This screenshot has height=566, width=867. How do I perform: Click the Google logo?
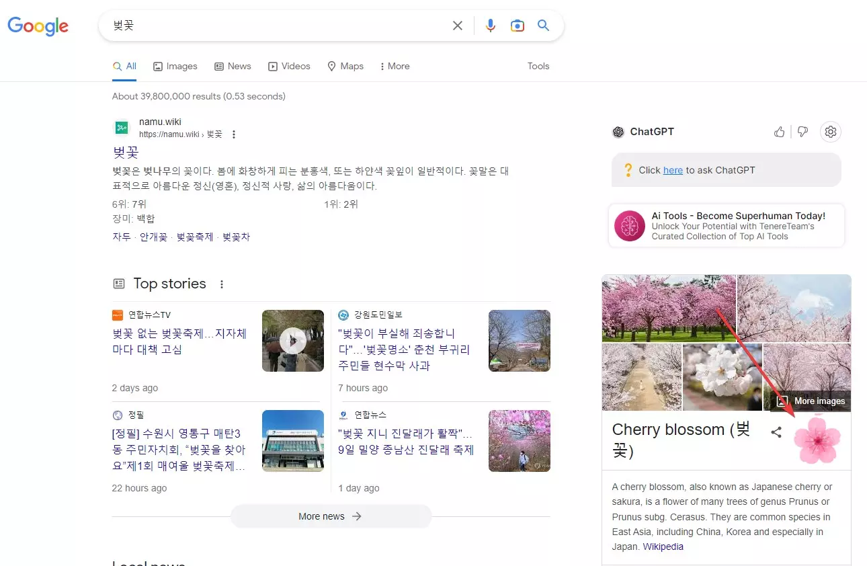(38, 26)
